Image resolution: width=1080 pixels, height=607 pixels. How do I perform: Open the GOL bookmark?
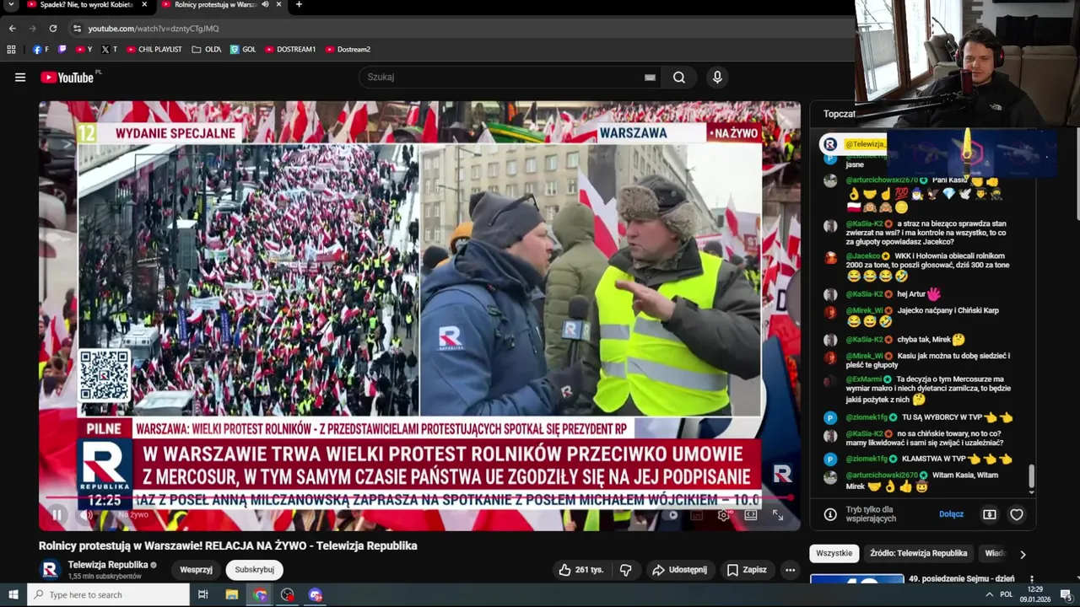point(243,50)
